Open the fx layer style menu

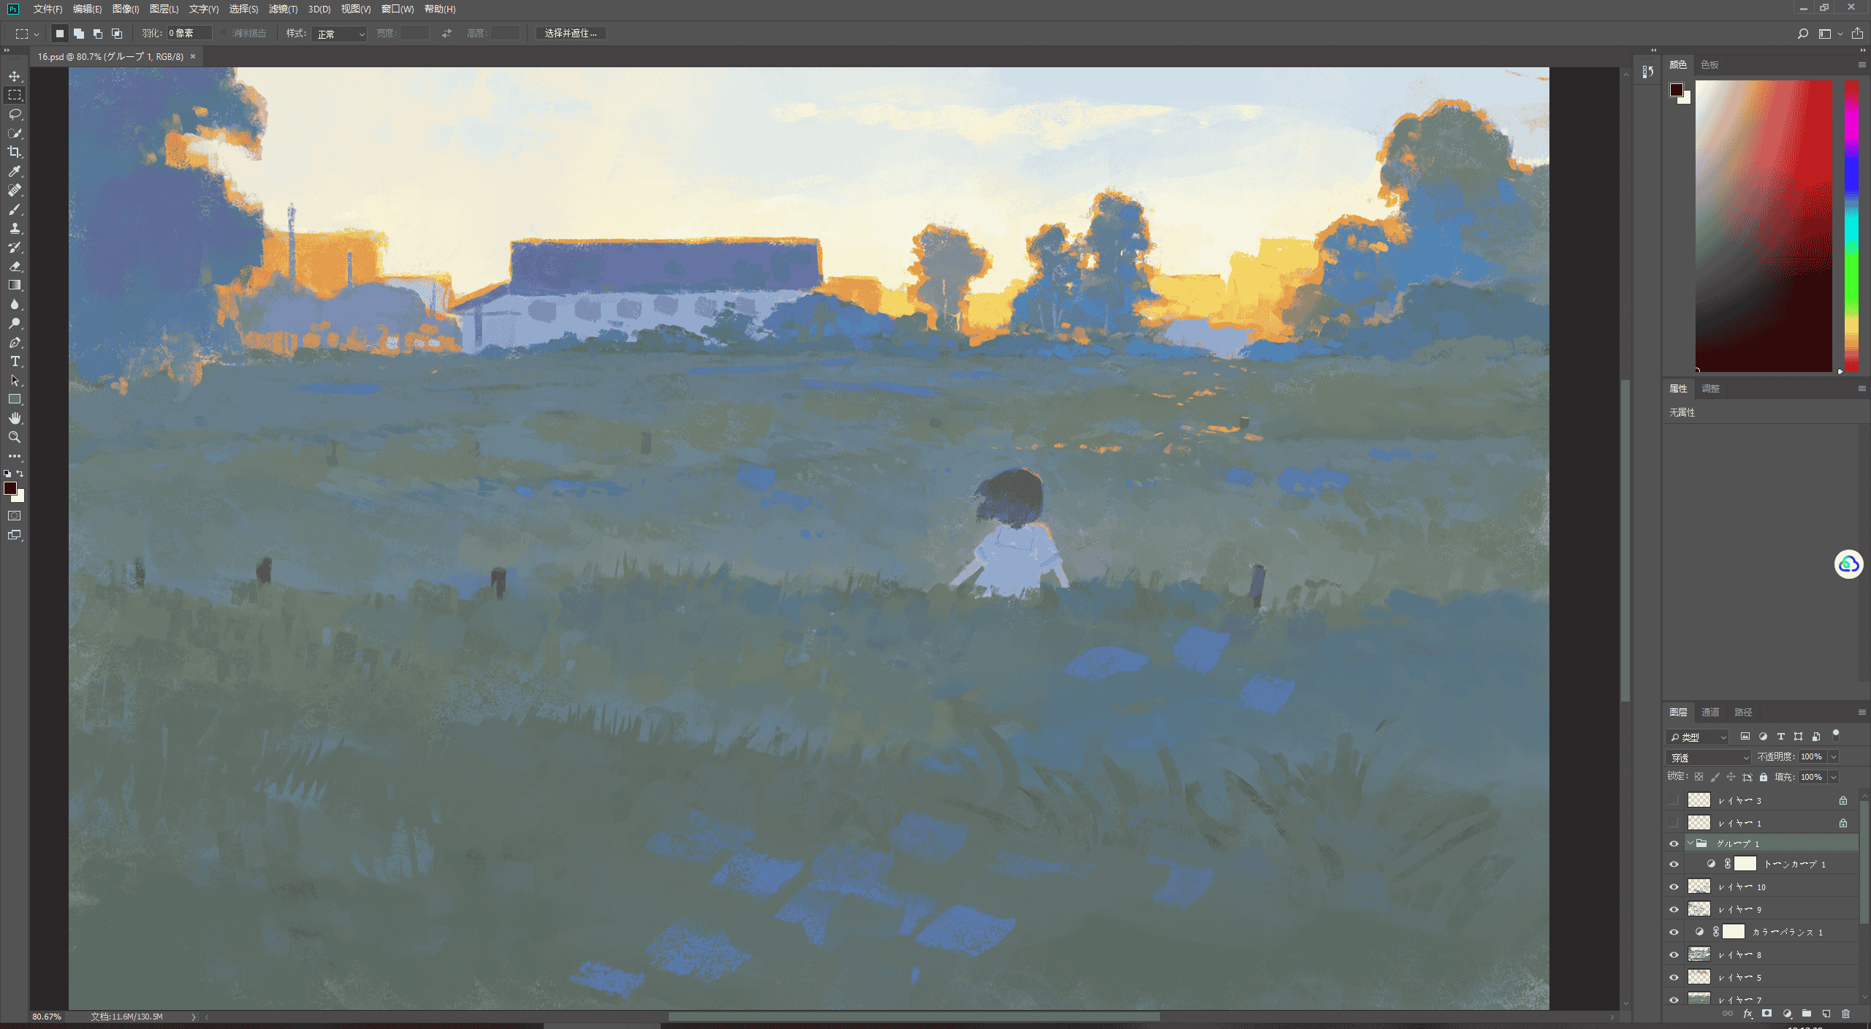[1747, 1014]
